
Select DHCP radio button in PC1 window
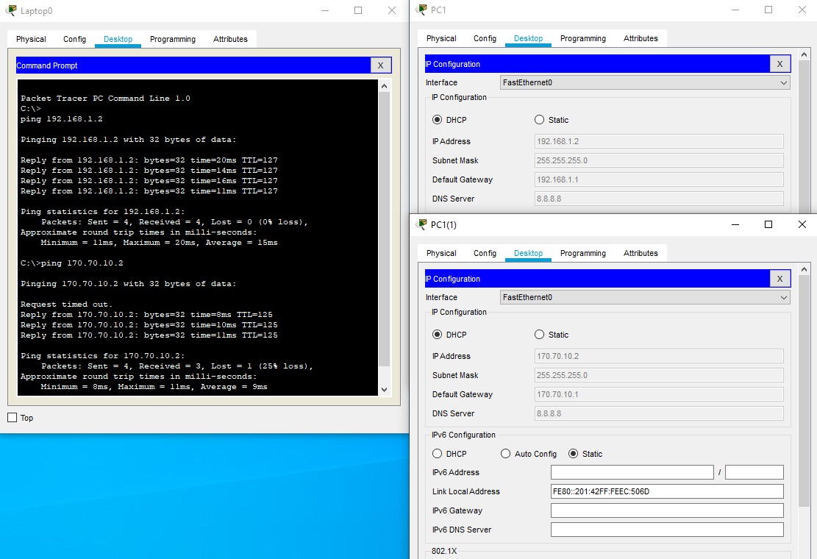tap(437, 120)
